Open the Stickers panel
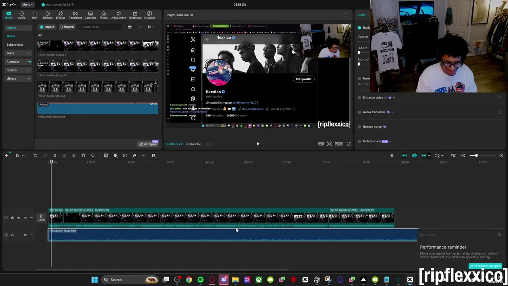Screen dimensions: 508x286 pos(48,15)
